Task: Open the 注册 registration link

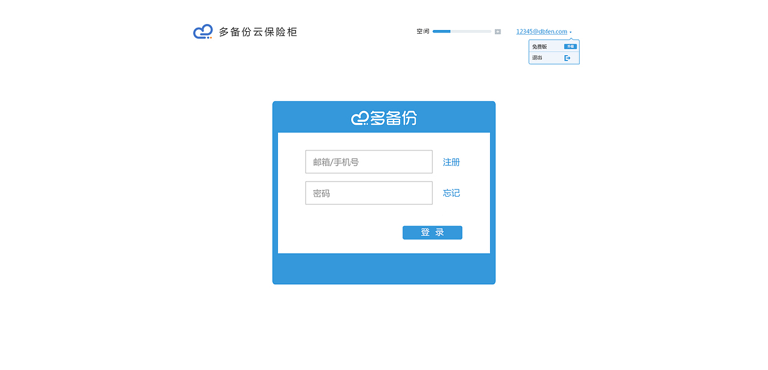Action: tap(451, 162)
